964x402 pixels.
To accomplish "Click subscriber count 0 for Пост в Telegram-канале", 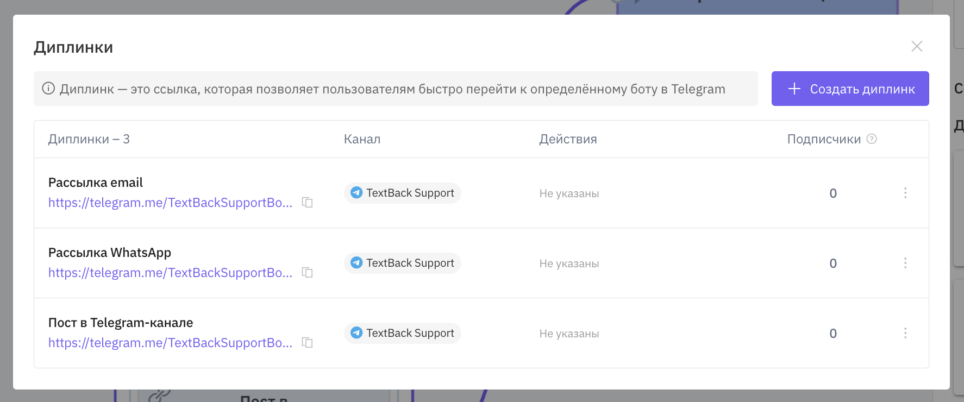I will click(833, 334).
